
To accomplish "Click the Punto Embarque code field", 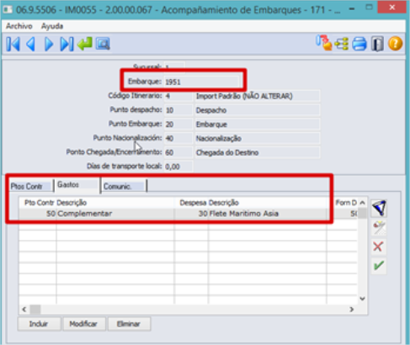I will pos(178,124).
